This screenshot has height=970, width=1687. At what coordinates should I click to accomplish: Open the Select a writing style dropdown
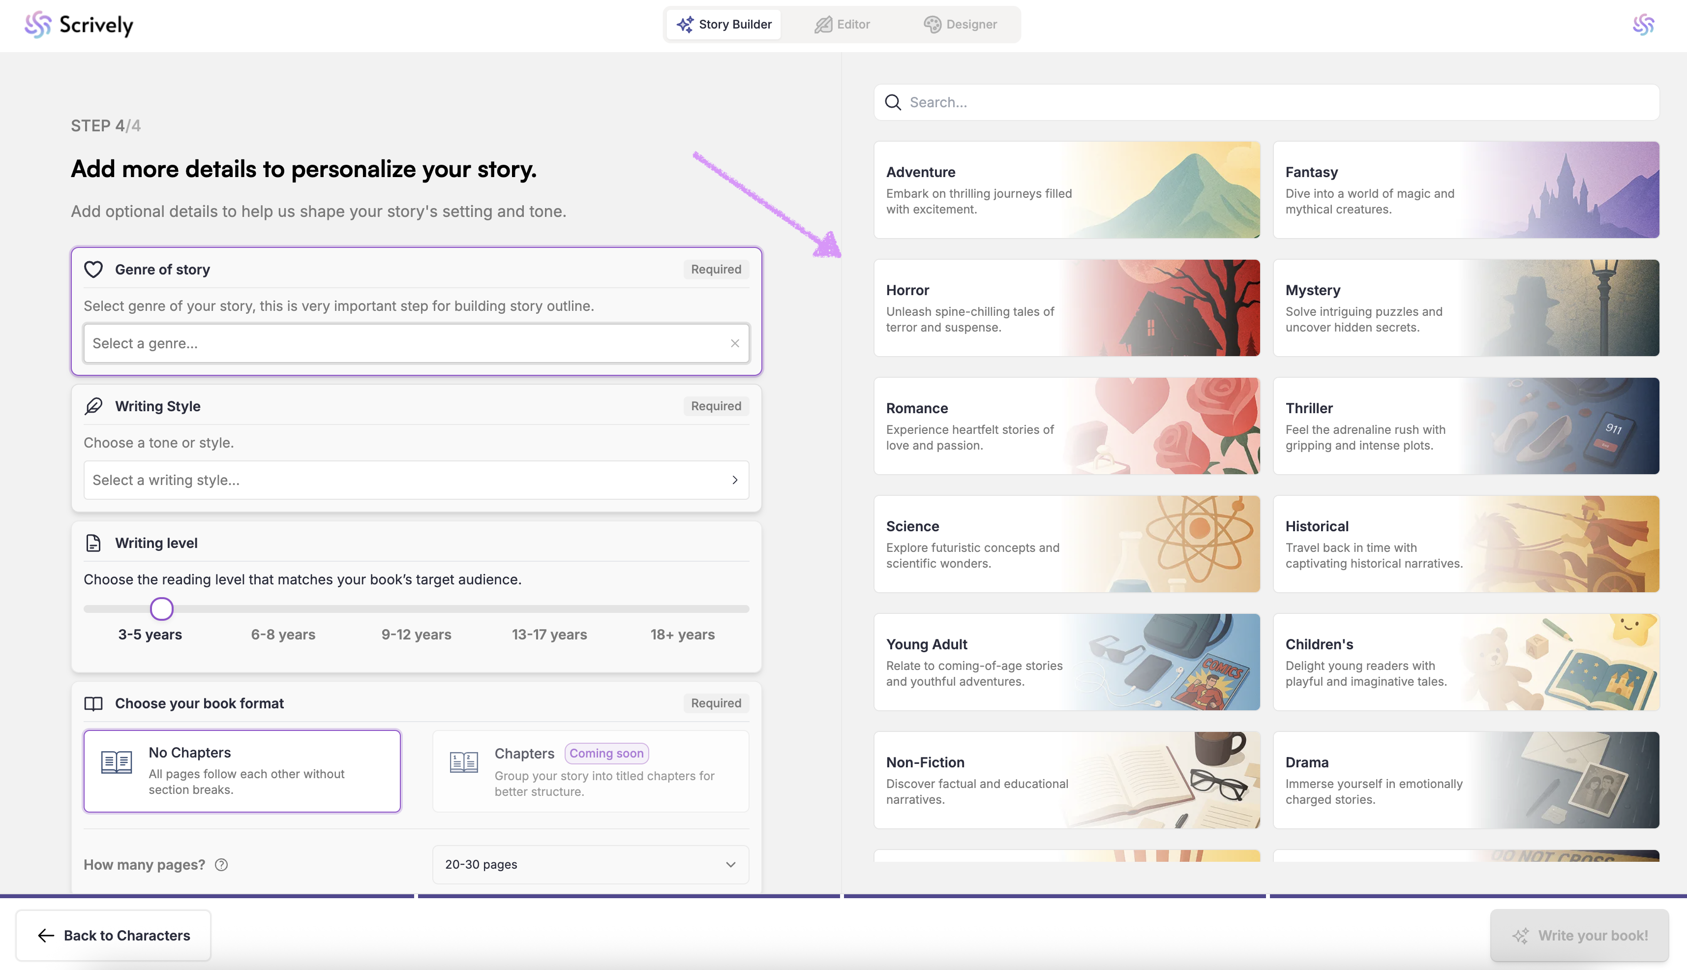[x=416, y=480]
